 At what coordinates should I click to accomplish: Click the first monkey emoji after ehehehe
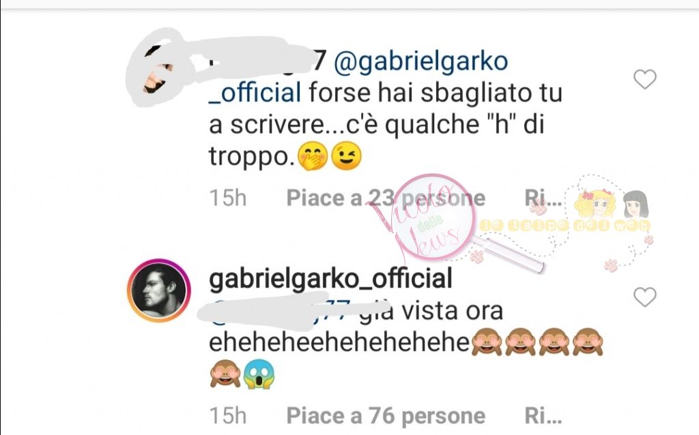pyautogui.click(x=487, y=342)
